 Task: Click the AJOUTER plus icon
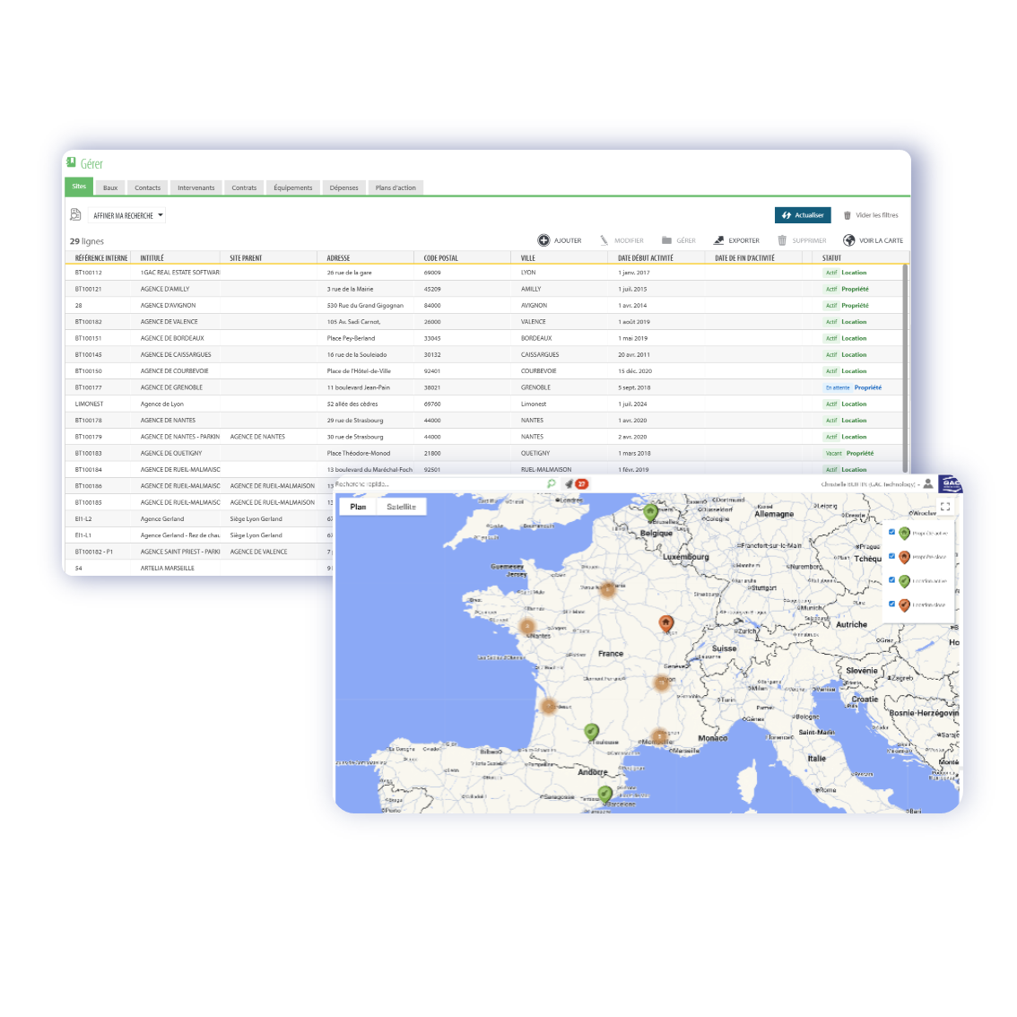pyautogui.click(x=543, y=240)
